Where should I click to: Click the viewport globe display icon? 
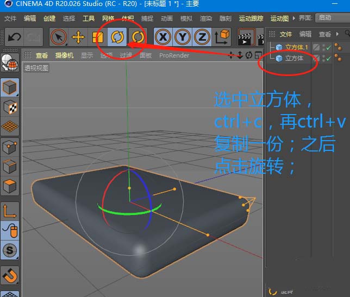(x=10, y=62)
